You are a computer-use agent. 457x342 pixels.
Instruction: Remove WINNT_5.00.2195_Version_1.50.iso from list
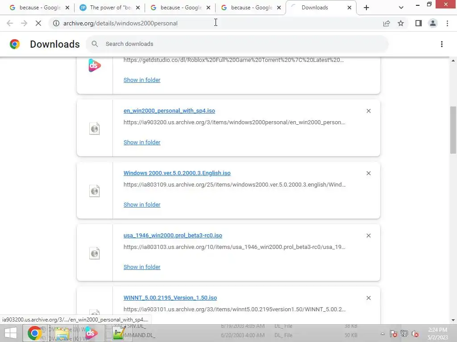tap(368, 298)
